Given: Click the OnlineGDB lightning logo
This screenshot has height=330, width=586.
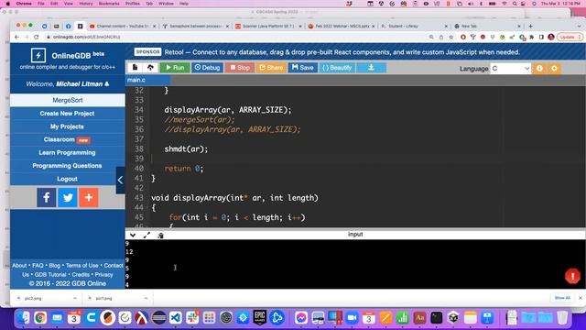Looking at the screenshot, I should [x=38, y=55].
